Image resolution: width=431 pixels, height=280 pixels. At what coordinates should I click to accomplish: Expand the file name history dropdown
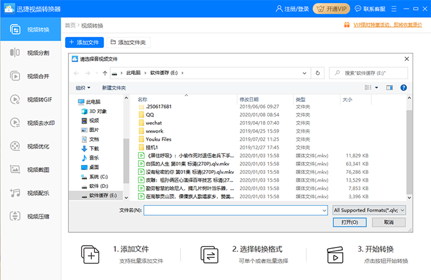323,210
